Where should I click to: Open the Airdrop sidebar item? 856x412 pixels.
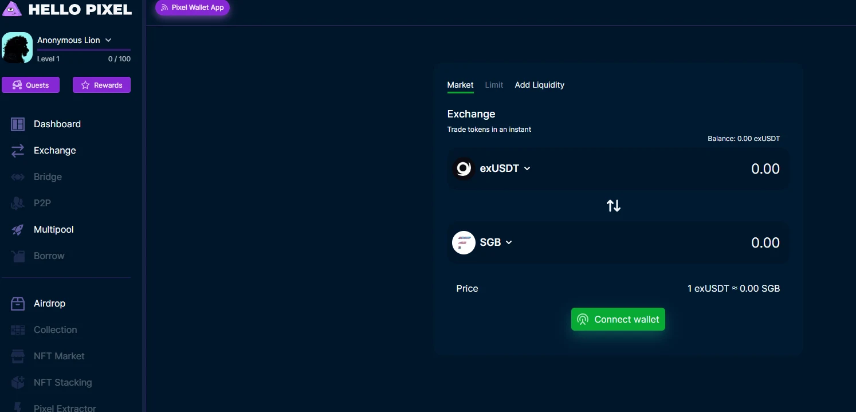pos(49,303)
